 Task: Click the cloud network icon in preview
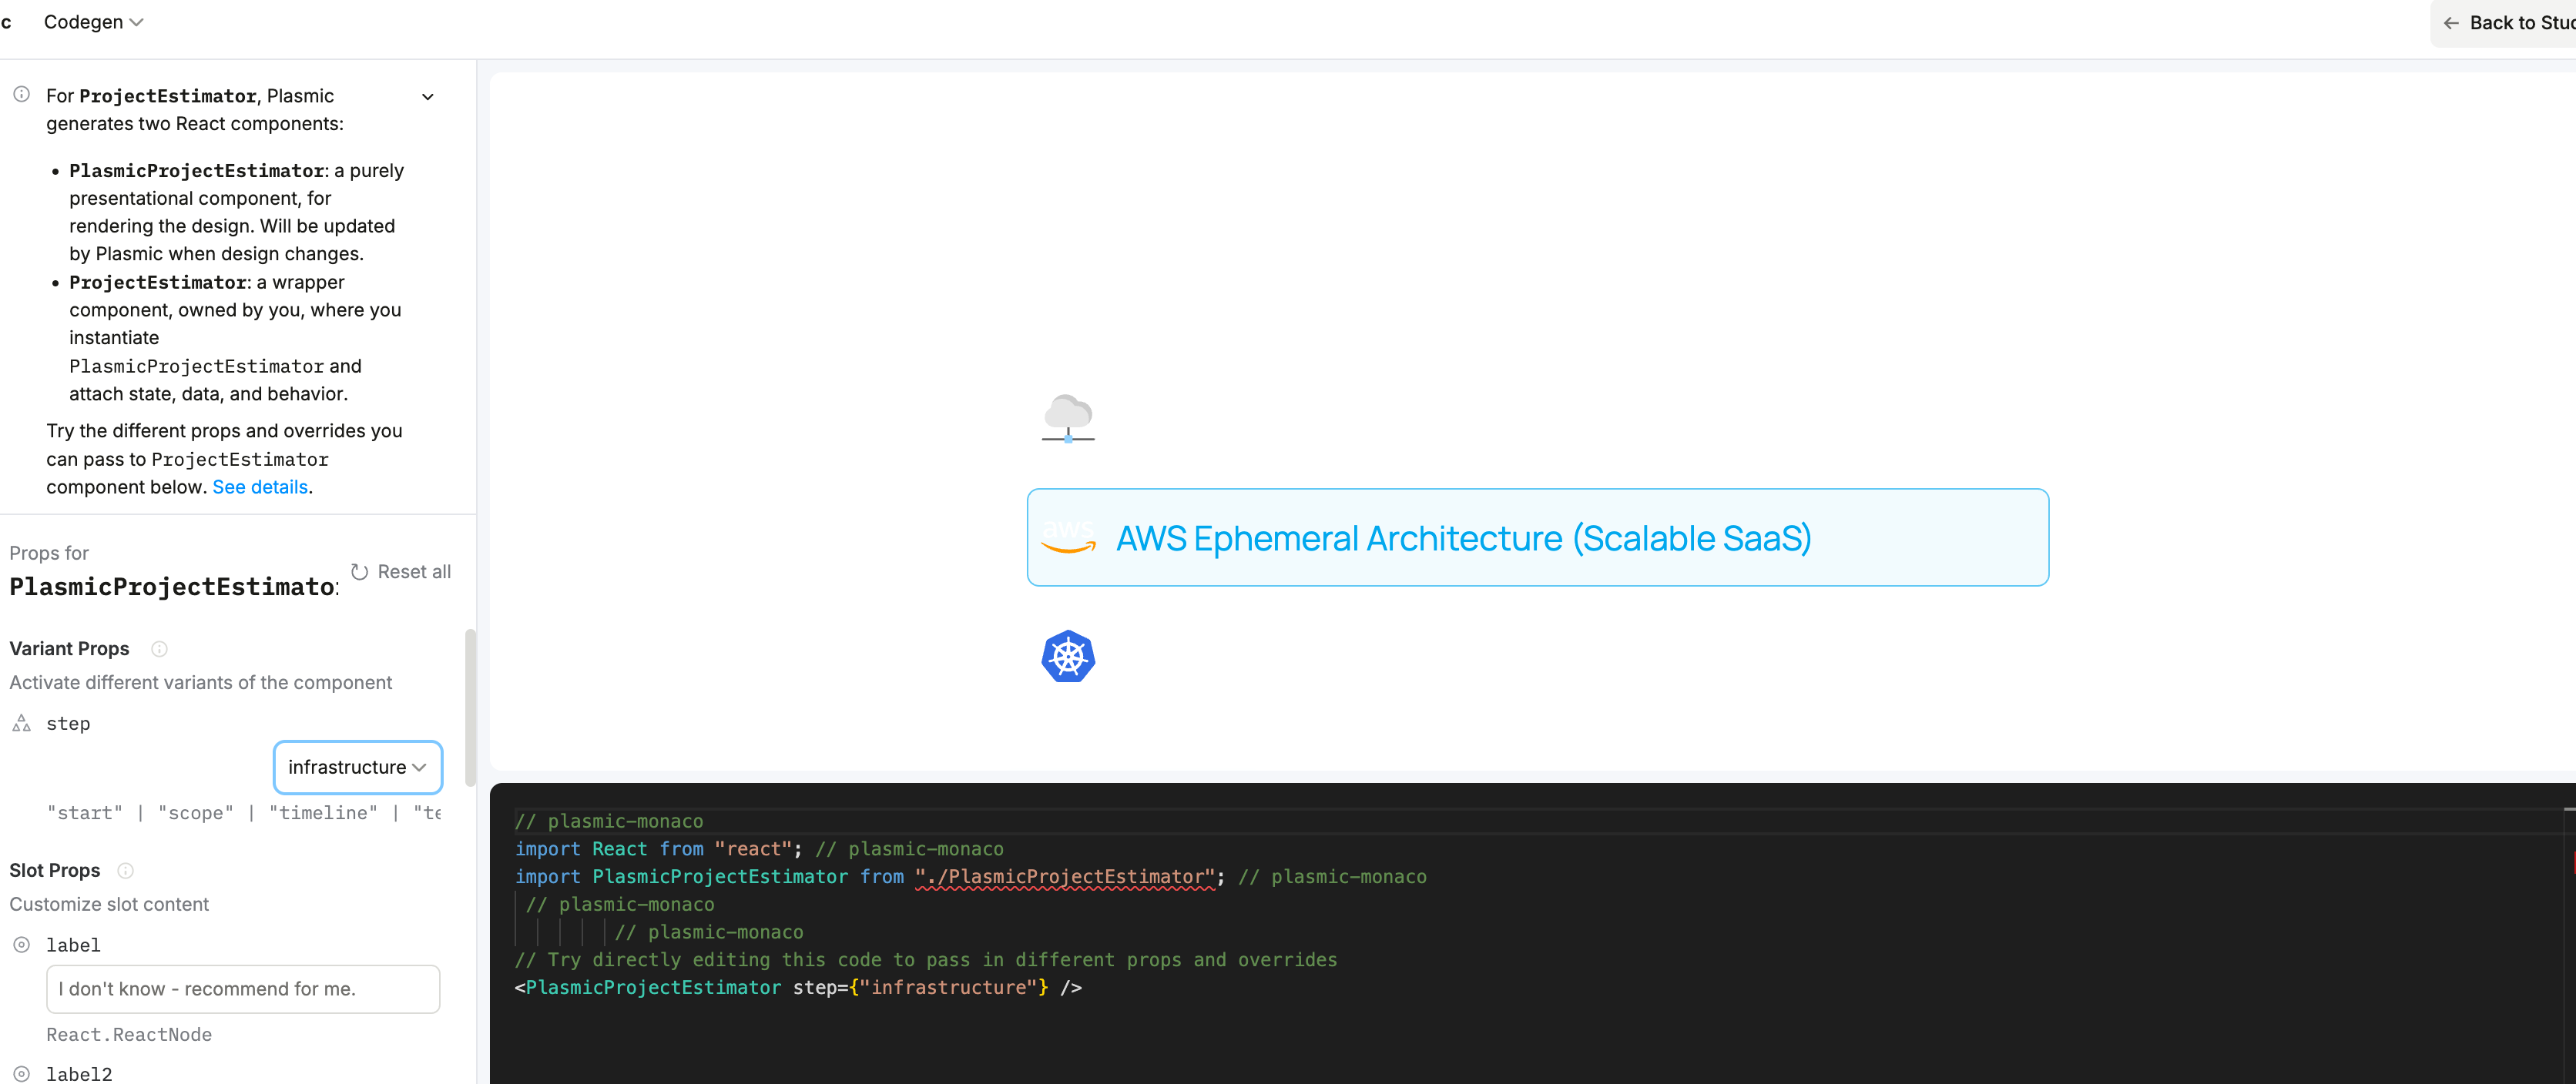click(1067, 419)
